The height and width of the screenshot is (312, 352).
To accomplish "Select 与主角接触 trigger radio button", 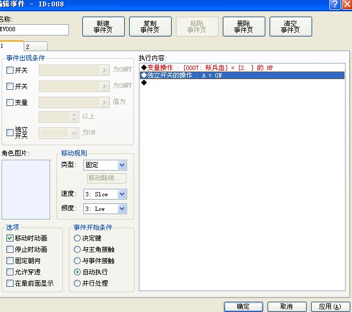I will pos(77,249).
